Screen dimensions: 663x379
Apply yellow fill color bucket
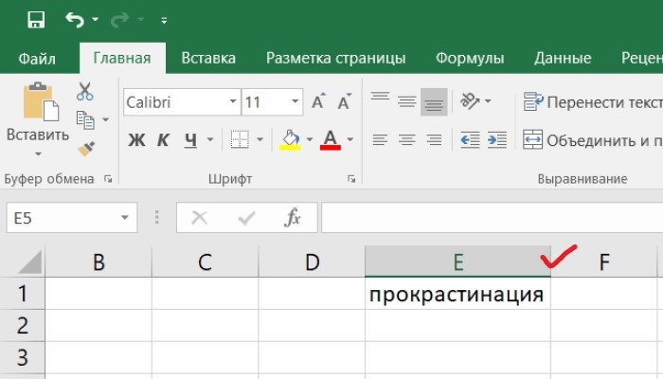pos(290,140)
